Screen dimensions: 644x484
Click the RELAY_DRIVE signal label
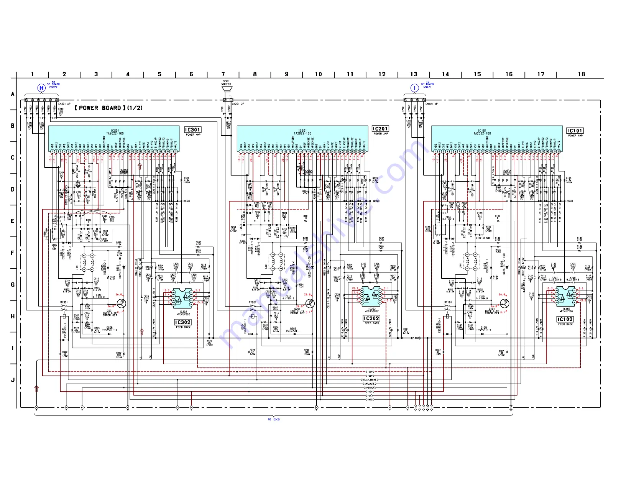click(370, 380)
